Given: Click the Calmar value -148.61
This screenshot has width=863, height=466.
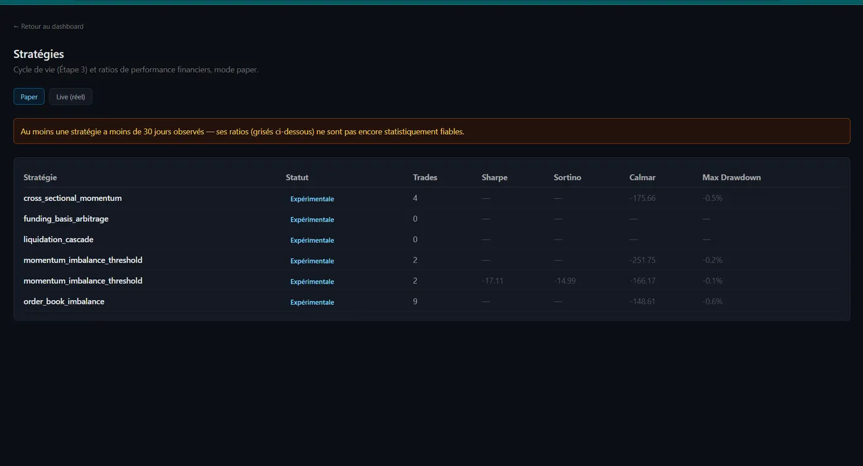Looking at the screenshot, I should [642, 301].
